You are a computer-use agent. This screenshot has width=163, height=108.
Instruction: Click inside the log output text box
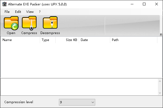(x=78, y=87)
